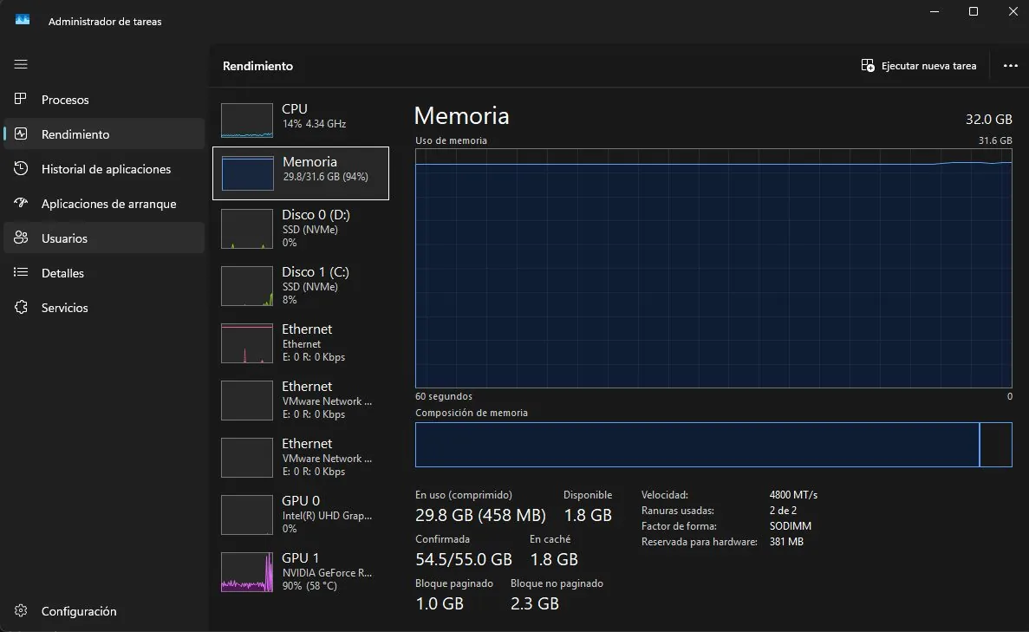The width and height of the screenshot is (1029, 632).
Task: Open the Usuarios page
Action: (x=104, y=238)
